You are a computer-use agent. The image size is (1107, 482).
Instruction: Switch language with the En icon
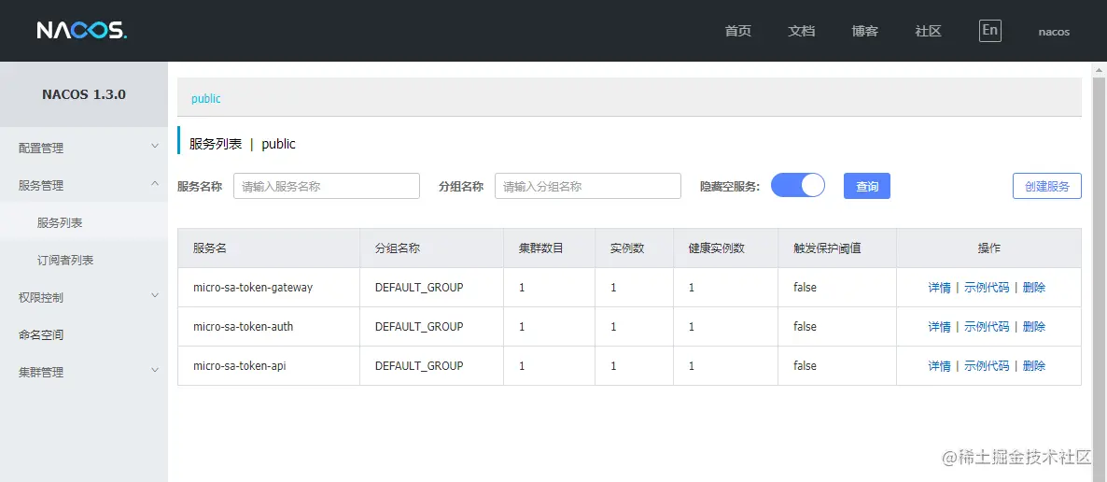(x=989, y=31)
